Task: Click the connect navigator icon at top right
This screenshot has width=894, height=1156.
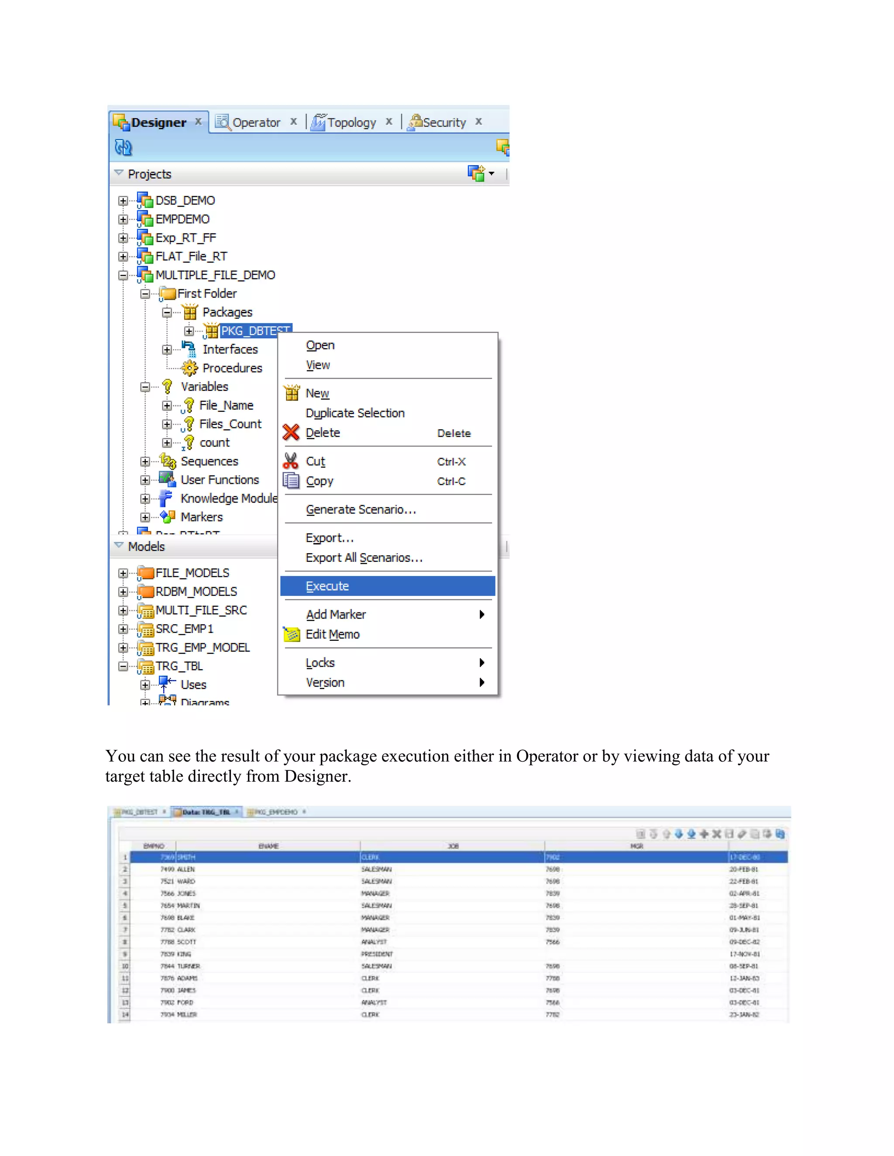Action: [502, 147]
